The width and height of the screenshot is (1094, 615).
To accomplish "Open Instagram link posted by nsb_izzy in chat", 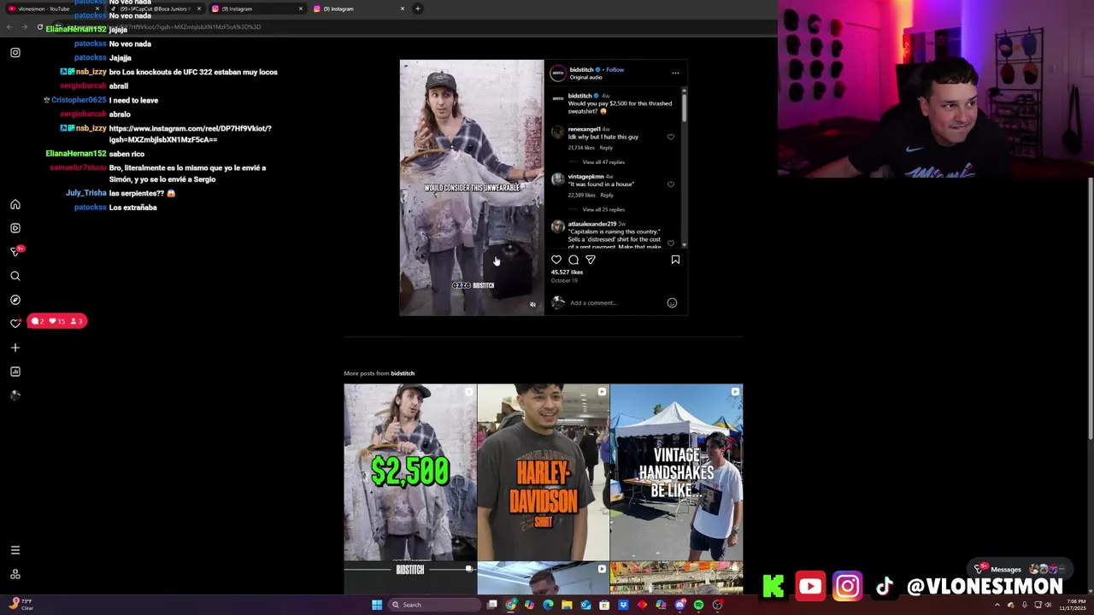I will [190, 134].
